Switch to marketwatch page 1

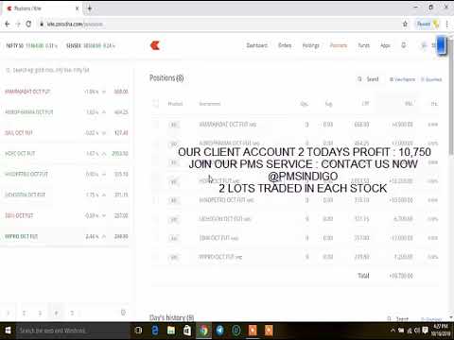click(9, 313)
